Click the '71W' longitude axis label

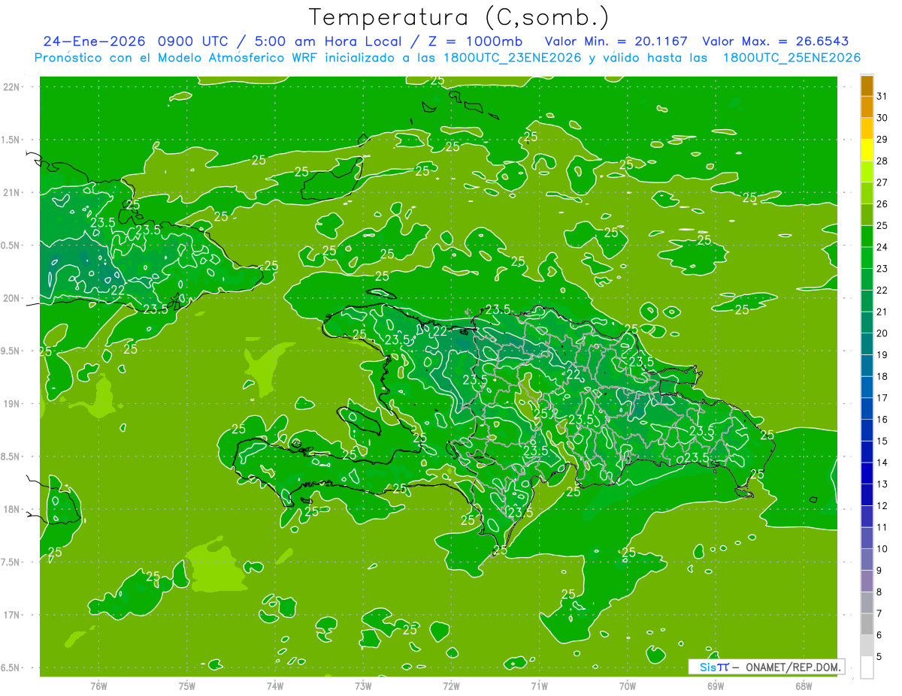[539, 685]
